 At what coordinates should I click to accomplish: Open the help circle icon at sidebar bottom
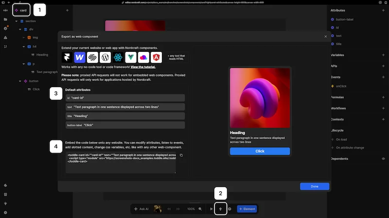click(x=5, y=213)
